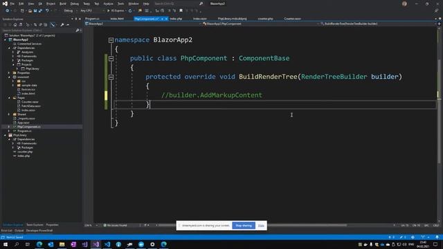Click Solution Explorer search options magnifier icon
443x249 pixels.
click(x=78, y=30)
